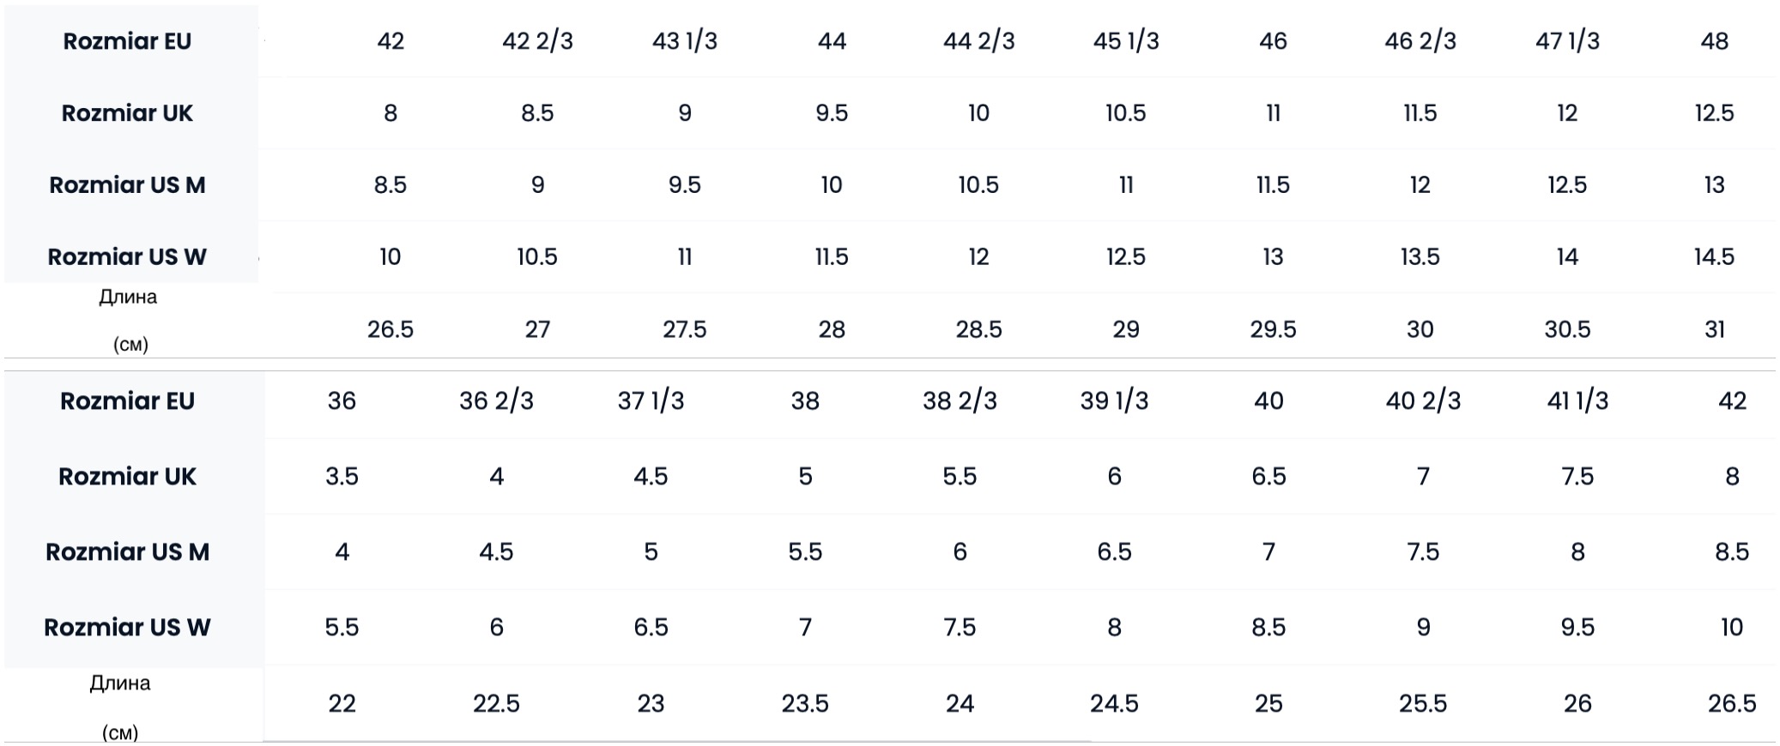Click the horizontal scrollbar below the size chart
The height and width of the screenshot is (746, 1780).
[x=676, y=741]
